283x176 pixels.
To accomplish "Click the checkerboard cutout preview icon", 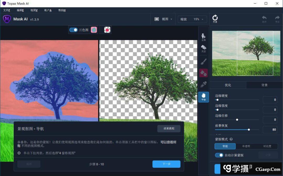I will [107, 30].
